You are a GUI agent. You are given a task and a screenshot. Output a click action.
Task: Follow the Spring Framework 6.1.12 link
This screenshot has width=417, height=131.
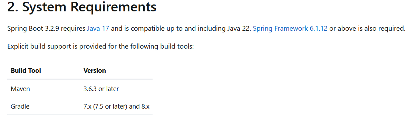[290, 28]
